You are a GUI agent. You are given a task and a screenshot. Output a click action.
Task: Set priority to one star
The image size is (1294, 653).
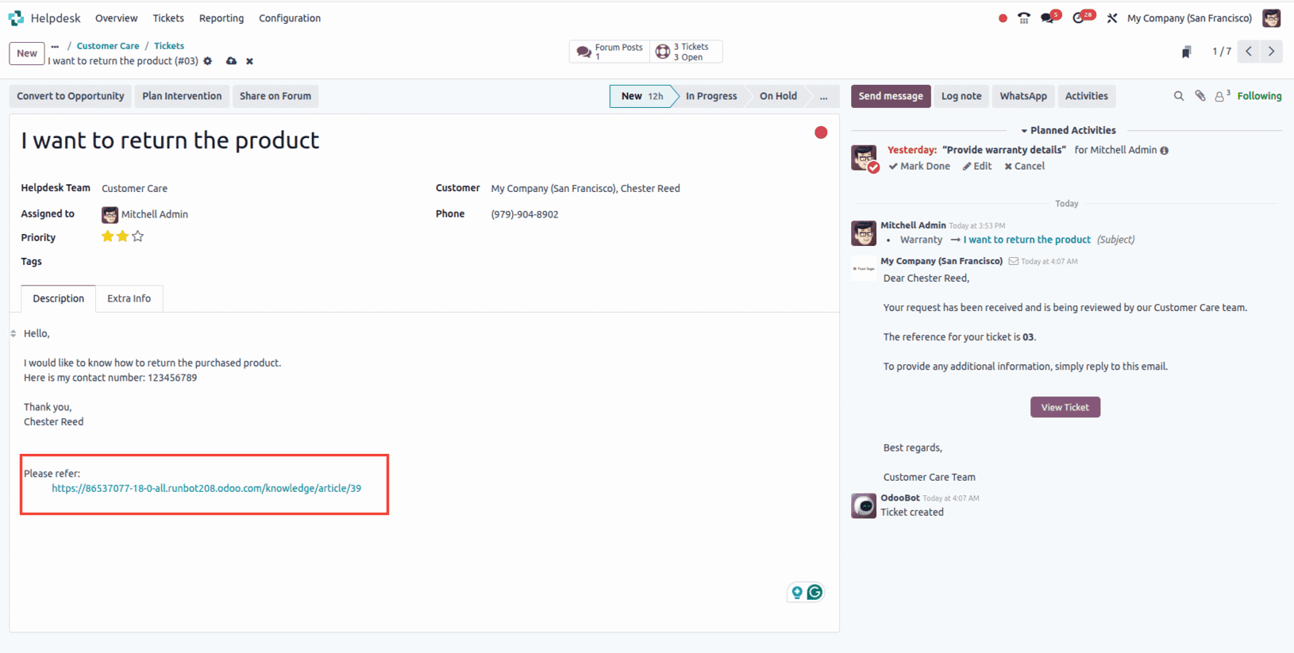click(x=107, y=236)
